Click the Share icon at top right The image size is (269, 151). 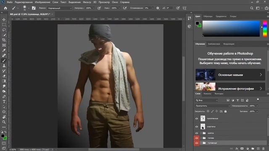coord(266,8)
